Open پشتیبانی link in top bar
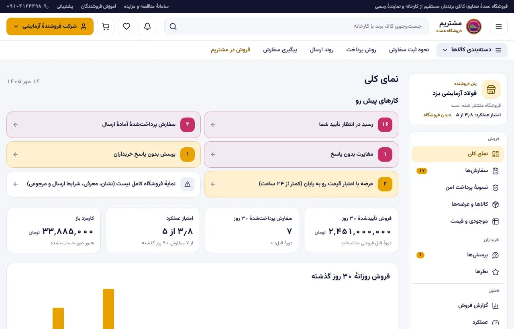The height and width of the screenshot is (329, 514). point(65,6)
